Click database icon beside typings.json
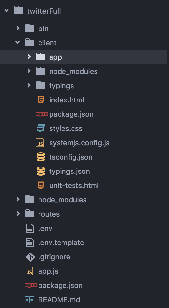The image size is (169, 308). pyautogui.click(x=41, y=171)
